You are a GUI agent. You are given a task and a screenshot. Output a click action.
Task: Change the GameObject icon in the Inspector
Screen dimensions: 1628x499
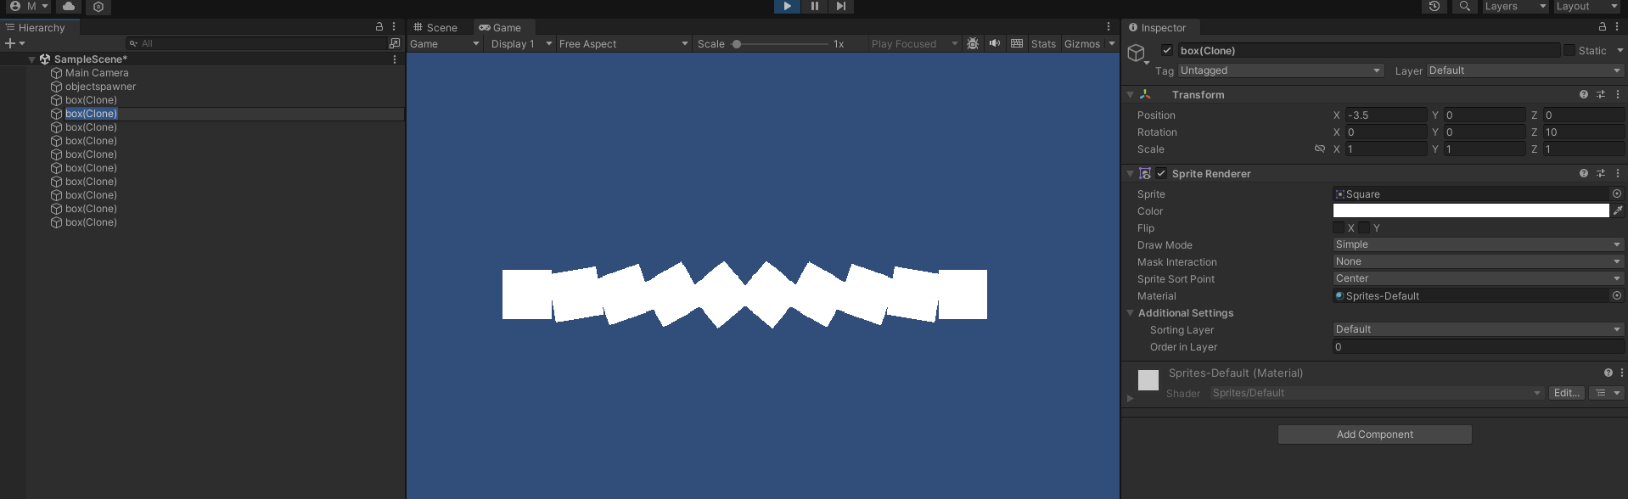pyautogui.click(x=1137, y=54)
